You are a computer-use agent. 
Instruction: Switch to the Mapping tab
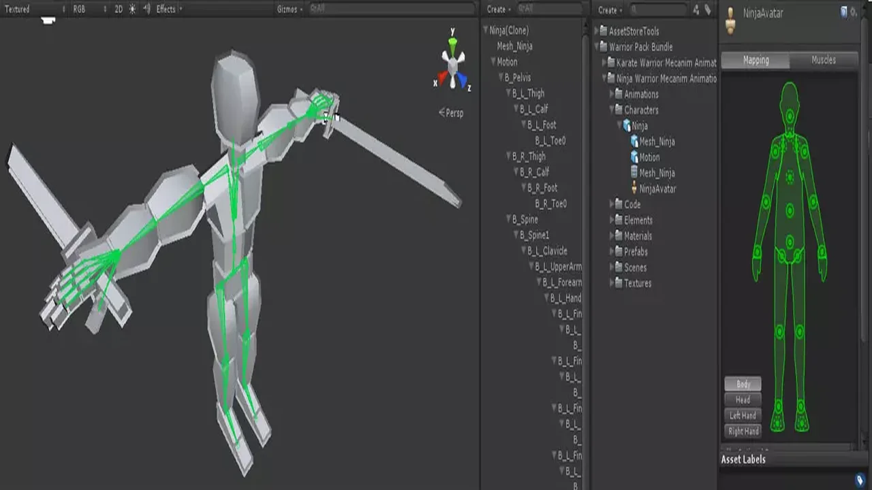(x=756, y=60)
